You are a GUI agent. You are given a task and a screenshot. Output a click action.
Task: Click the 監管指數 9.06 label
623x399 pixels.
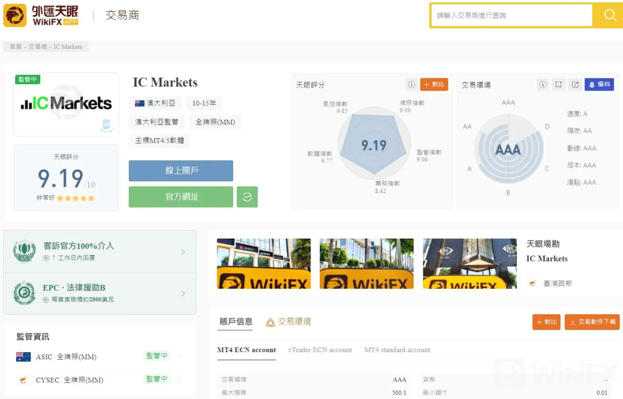pyautogui.click(x=429, y=156)
